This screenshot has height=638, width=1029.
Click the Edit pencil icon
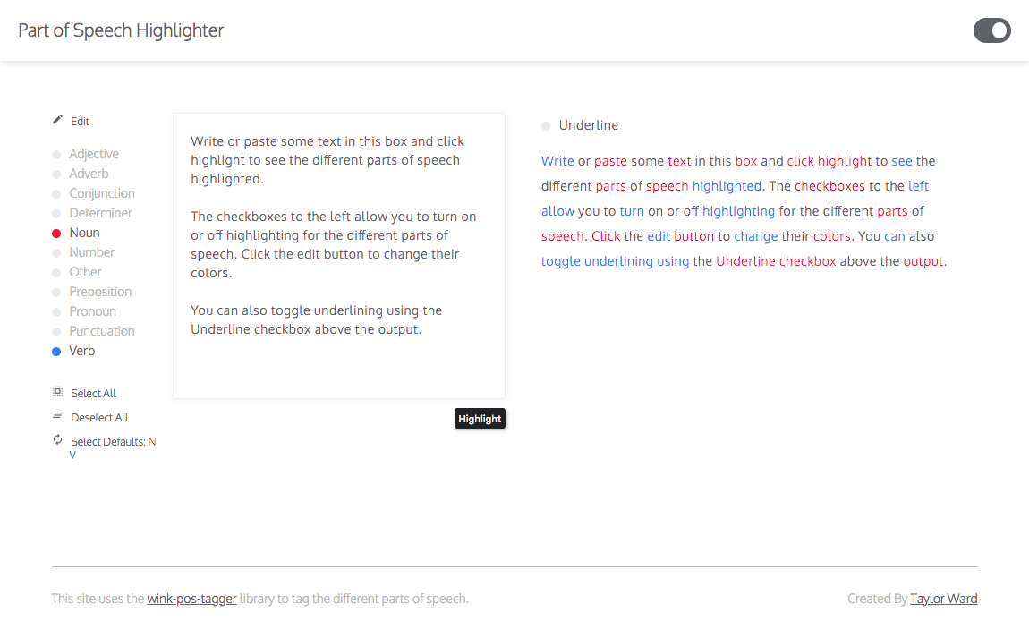58,120
